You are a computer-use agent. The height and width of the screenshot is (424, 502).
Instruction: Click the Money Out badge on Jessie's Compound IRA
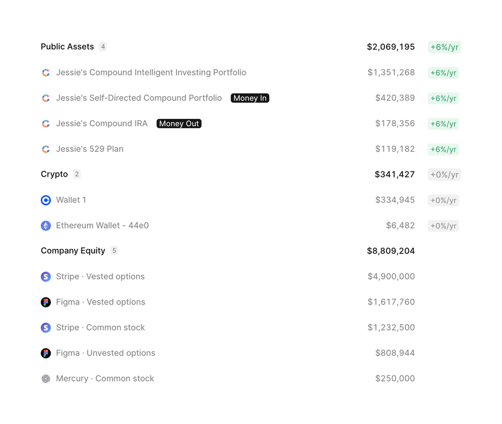click(178, 123)
